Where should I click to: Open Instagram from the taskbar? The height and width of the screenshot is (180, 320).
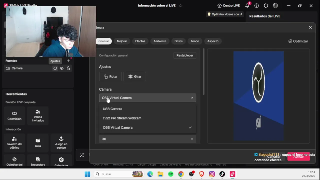click(x=212, y=174)
